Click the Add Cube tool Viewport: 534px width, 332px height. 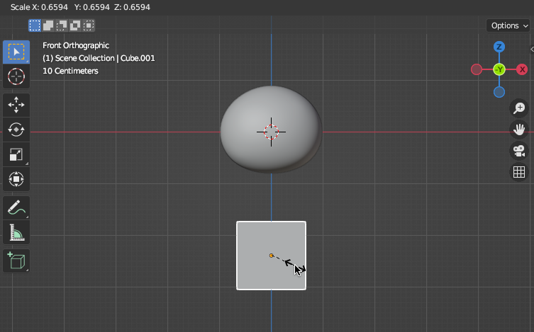click(16, 261)
